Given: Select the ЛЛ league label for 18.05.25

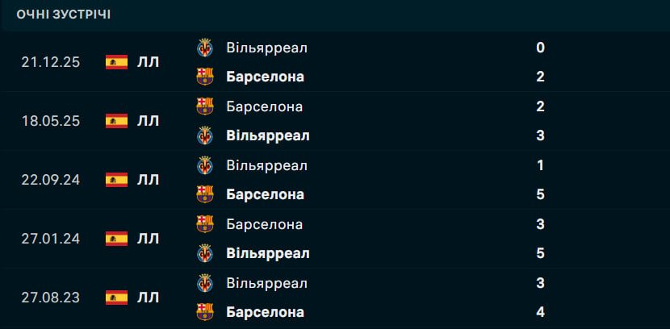Looking at the screenshot, I should click(x=148, y=121).
